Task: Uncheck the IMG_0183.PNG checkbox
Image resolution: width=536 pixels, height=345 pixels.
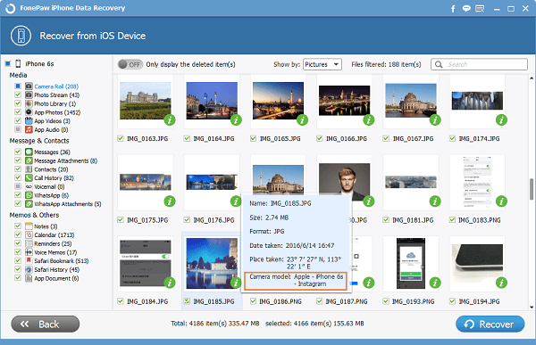Action: (x=452, y=220)
